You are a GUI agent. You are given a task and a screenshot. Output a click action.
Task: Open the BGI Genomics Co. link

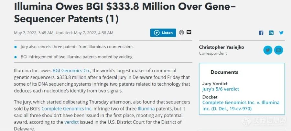[x=72, y=71]
